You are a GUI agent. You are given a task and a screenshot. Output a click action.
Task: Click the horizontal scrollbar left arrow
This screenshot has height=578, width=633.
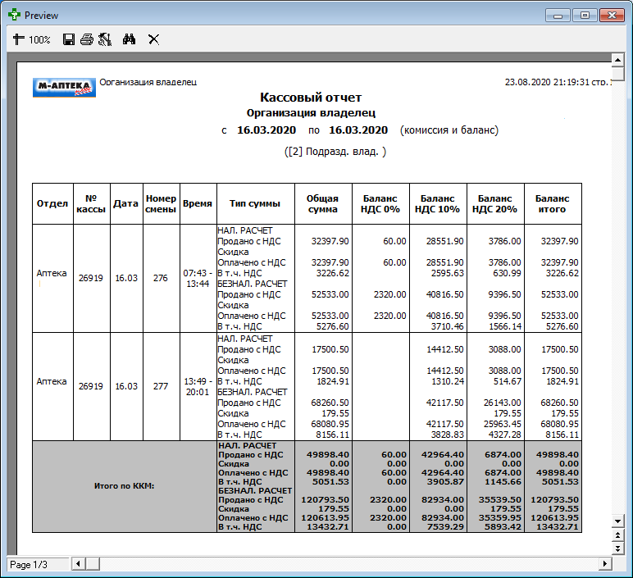(x=79, y=563)
